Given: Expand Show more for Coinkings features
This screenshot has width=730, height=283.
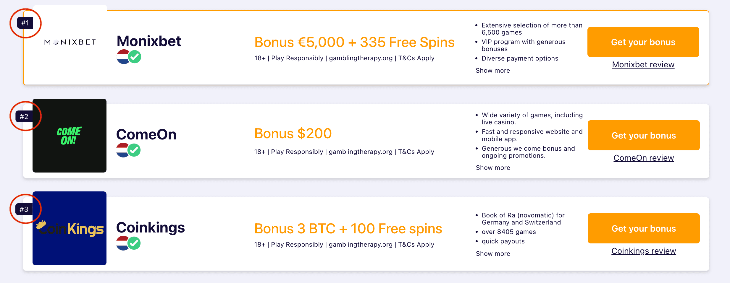Looking at the screenshot, I should [x=493, y=254].
